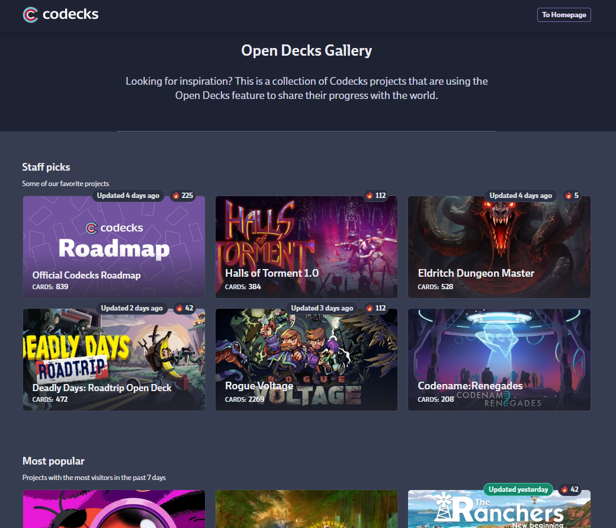
Task: Click 'Some of our favorite projects' subtitle
Action: click(66, 184)
